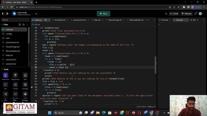Switch to the links.txt editor tab
Screen dimensions: 207x116
point(97,20)
